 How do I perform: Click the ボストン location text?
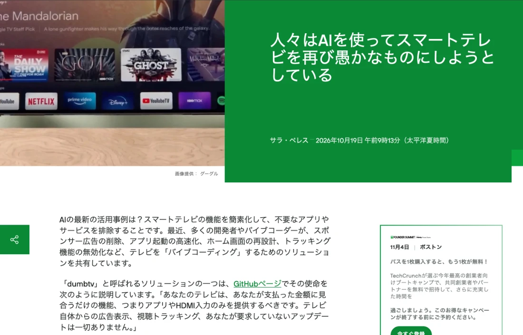(431, 247)
